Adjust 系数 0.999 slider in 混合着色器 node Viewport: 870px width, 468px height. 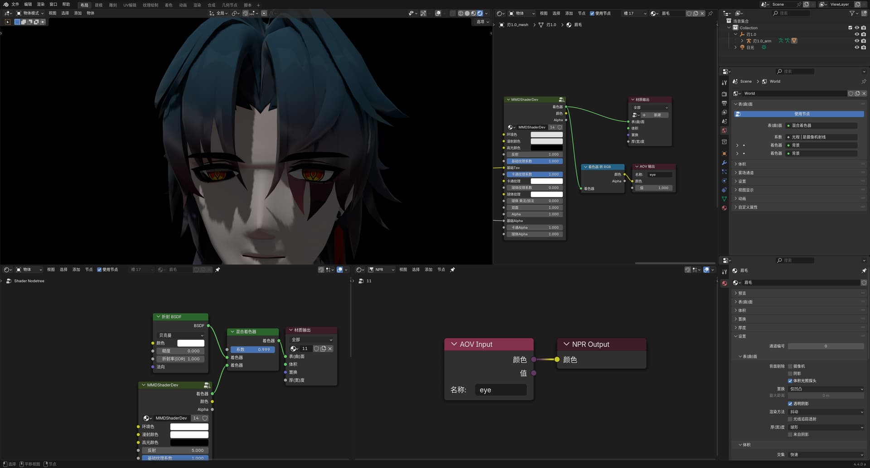coord(253,349)
